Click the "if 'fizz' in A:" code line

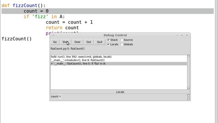(44, 17)
